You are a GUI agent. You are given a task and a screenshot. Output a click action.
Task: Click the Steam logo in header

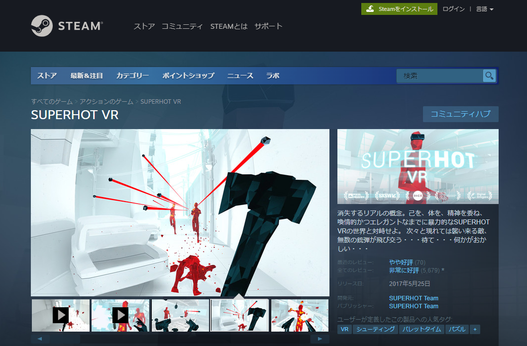[67, 26]
